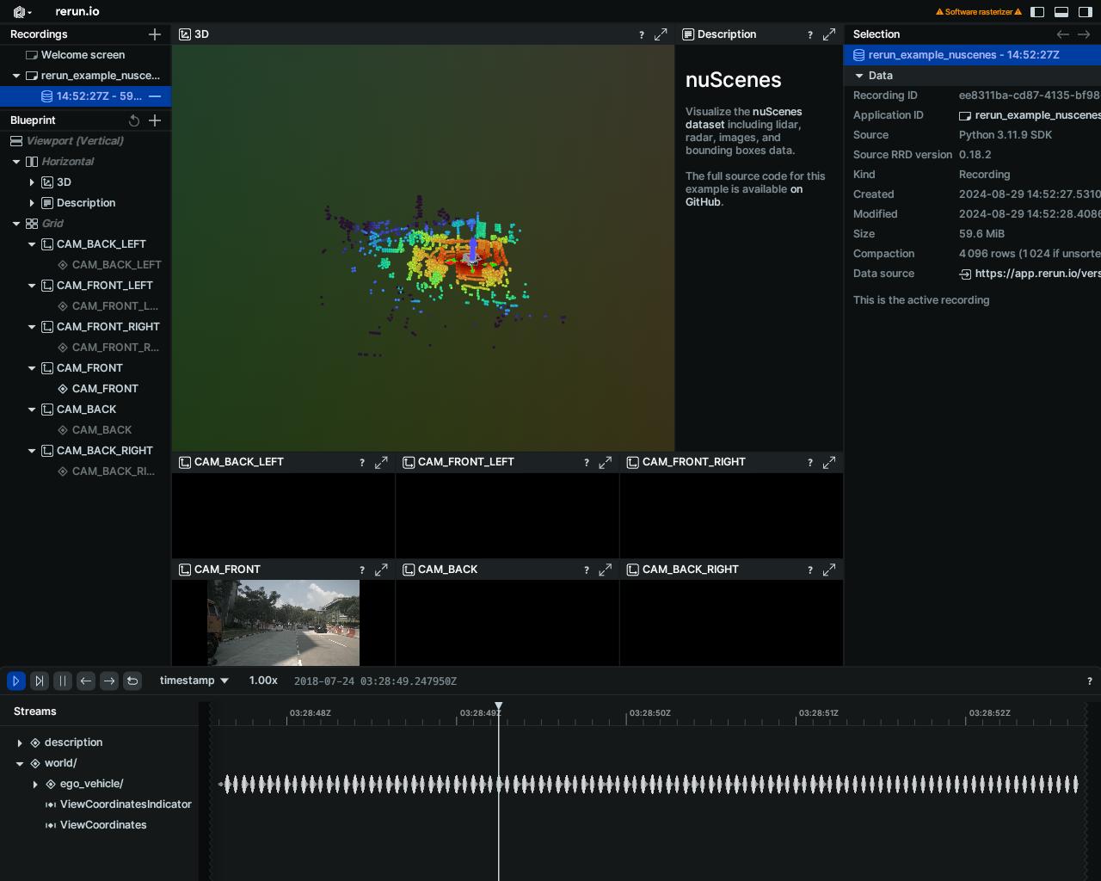Expand the ego_vehicle/ stream
Viewport: 1101px width, 881px height.
tap(35, 784)
